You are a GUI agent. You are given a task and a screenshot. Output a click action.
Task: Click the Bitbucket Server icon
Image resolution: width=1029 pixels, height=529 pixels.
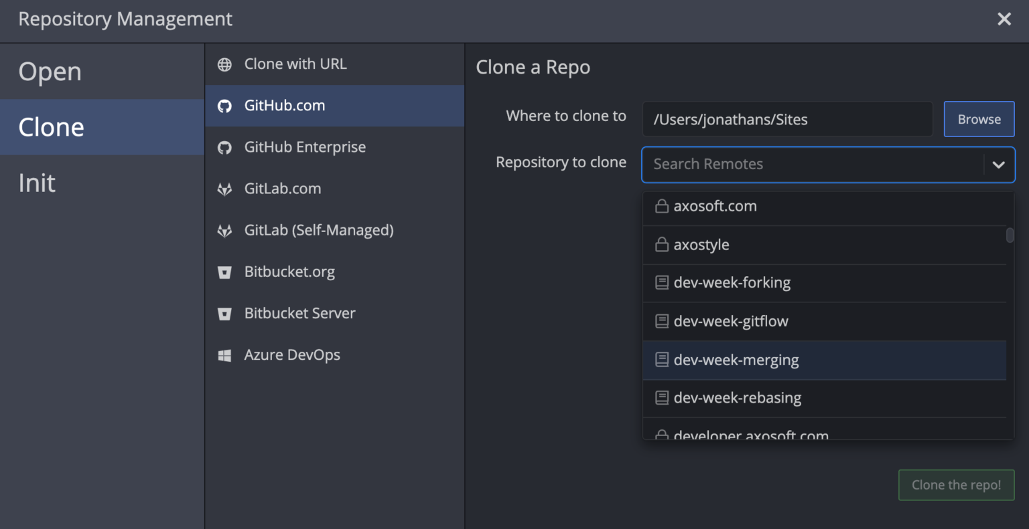[x=224, y=312]
